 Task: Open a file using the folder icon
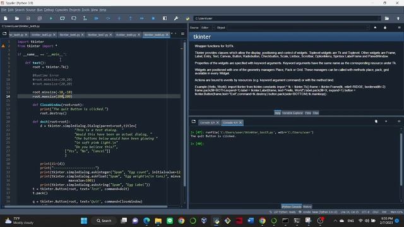point(17,18)
